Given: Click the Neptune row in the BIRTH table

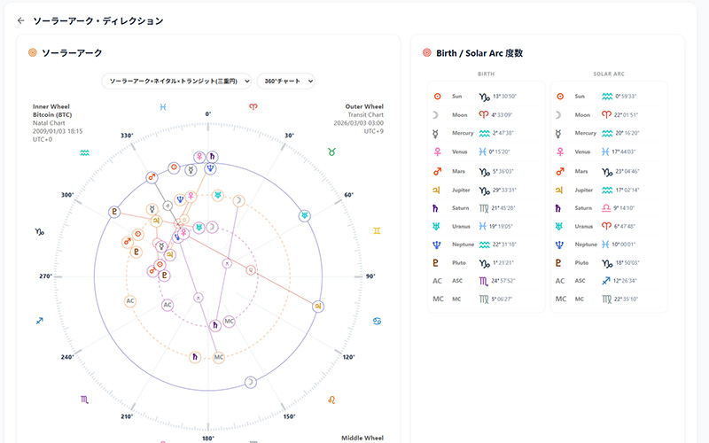Looking at the screenshot, I should [485, 245].
